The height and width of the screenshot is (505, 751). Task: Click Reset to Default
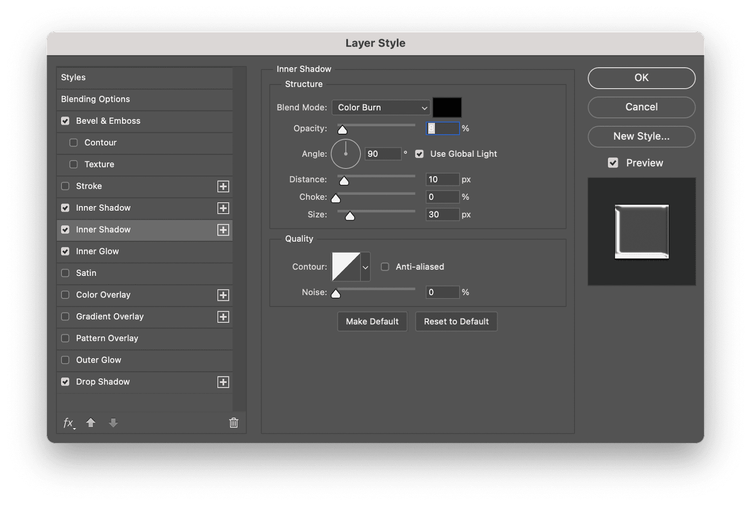456,321
